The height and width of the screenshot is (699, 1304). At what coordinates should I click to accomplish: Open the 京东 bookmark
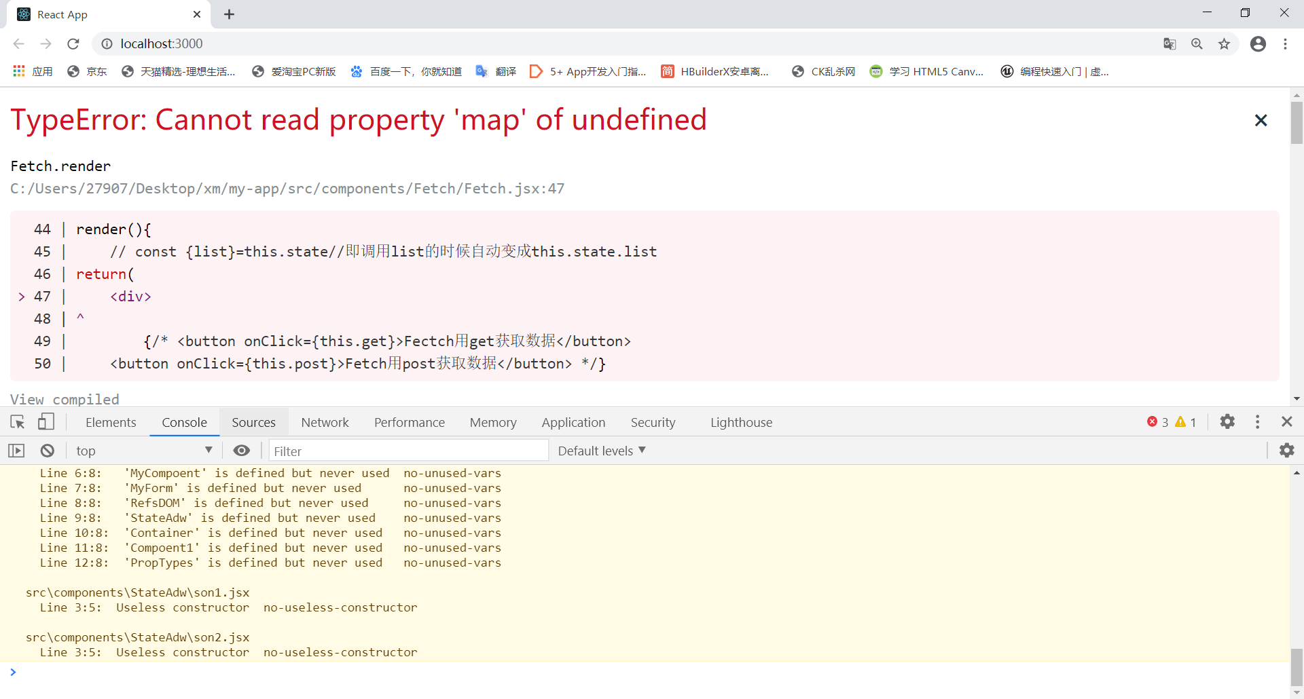pos(87,71)
